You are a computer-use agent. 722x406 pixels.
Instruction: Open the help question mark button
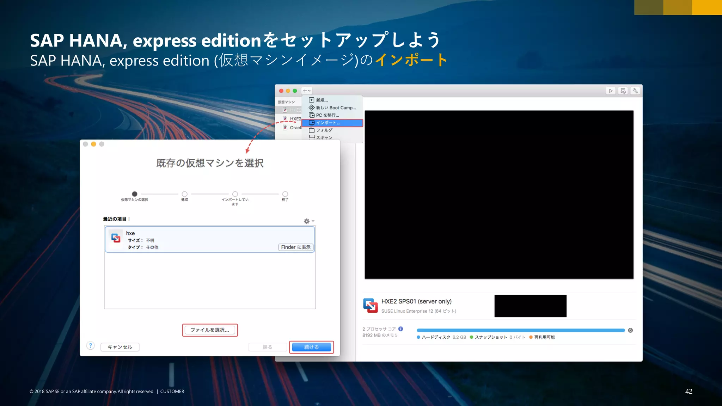click(x=90, y=345)
